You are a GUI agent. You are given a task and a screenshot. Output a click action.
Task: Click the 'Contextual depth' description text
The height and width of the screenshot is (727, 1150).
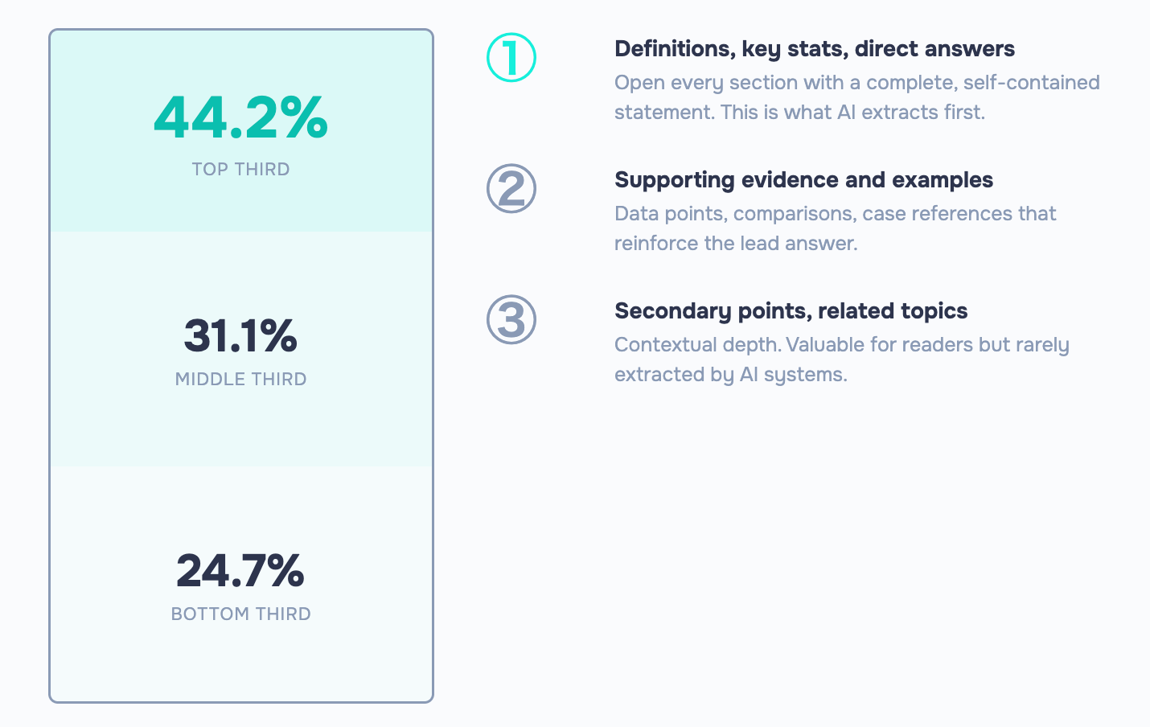[x=842, y=359]
